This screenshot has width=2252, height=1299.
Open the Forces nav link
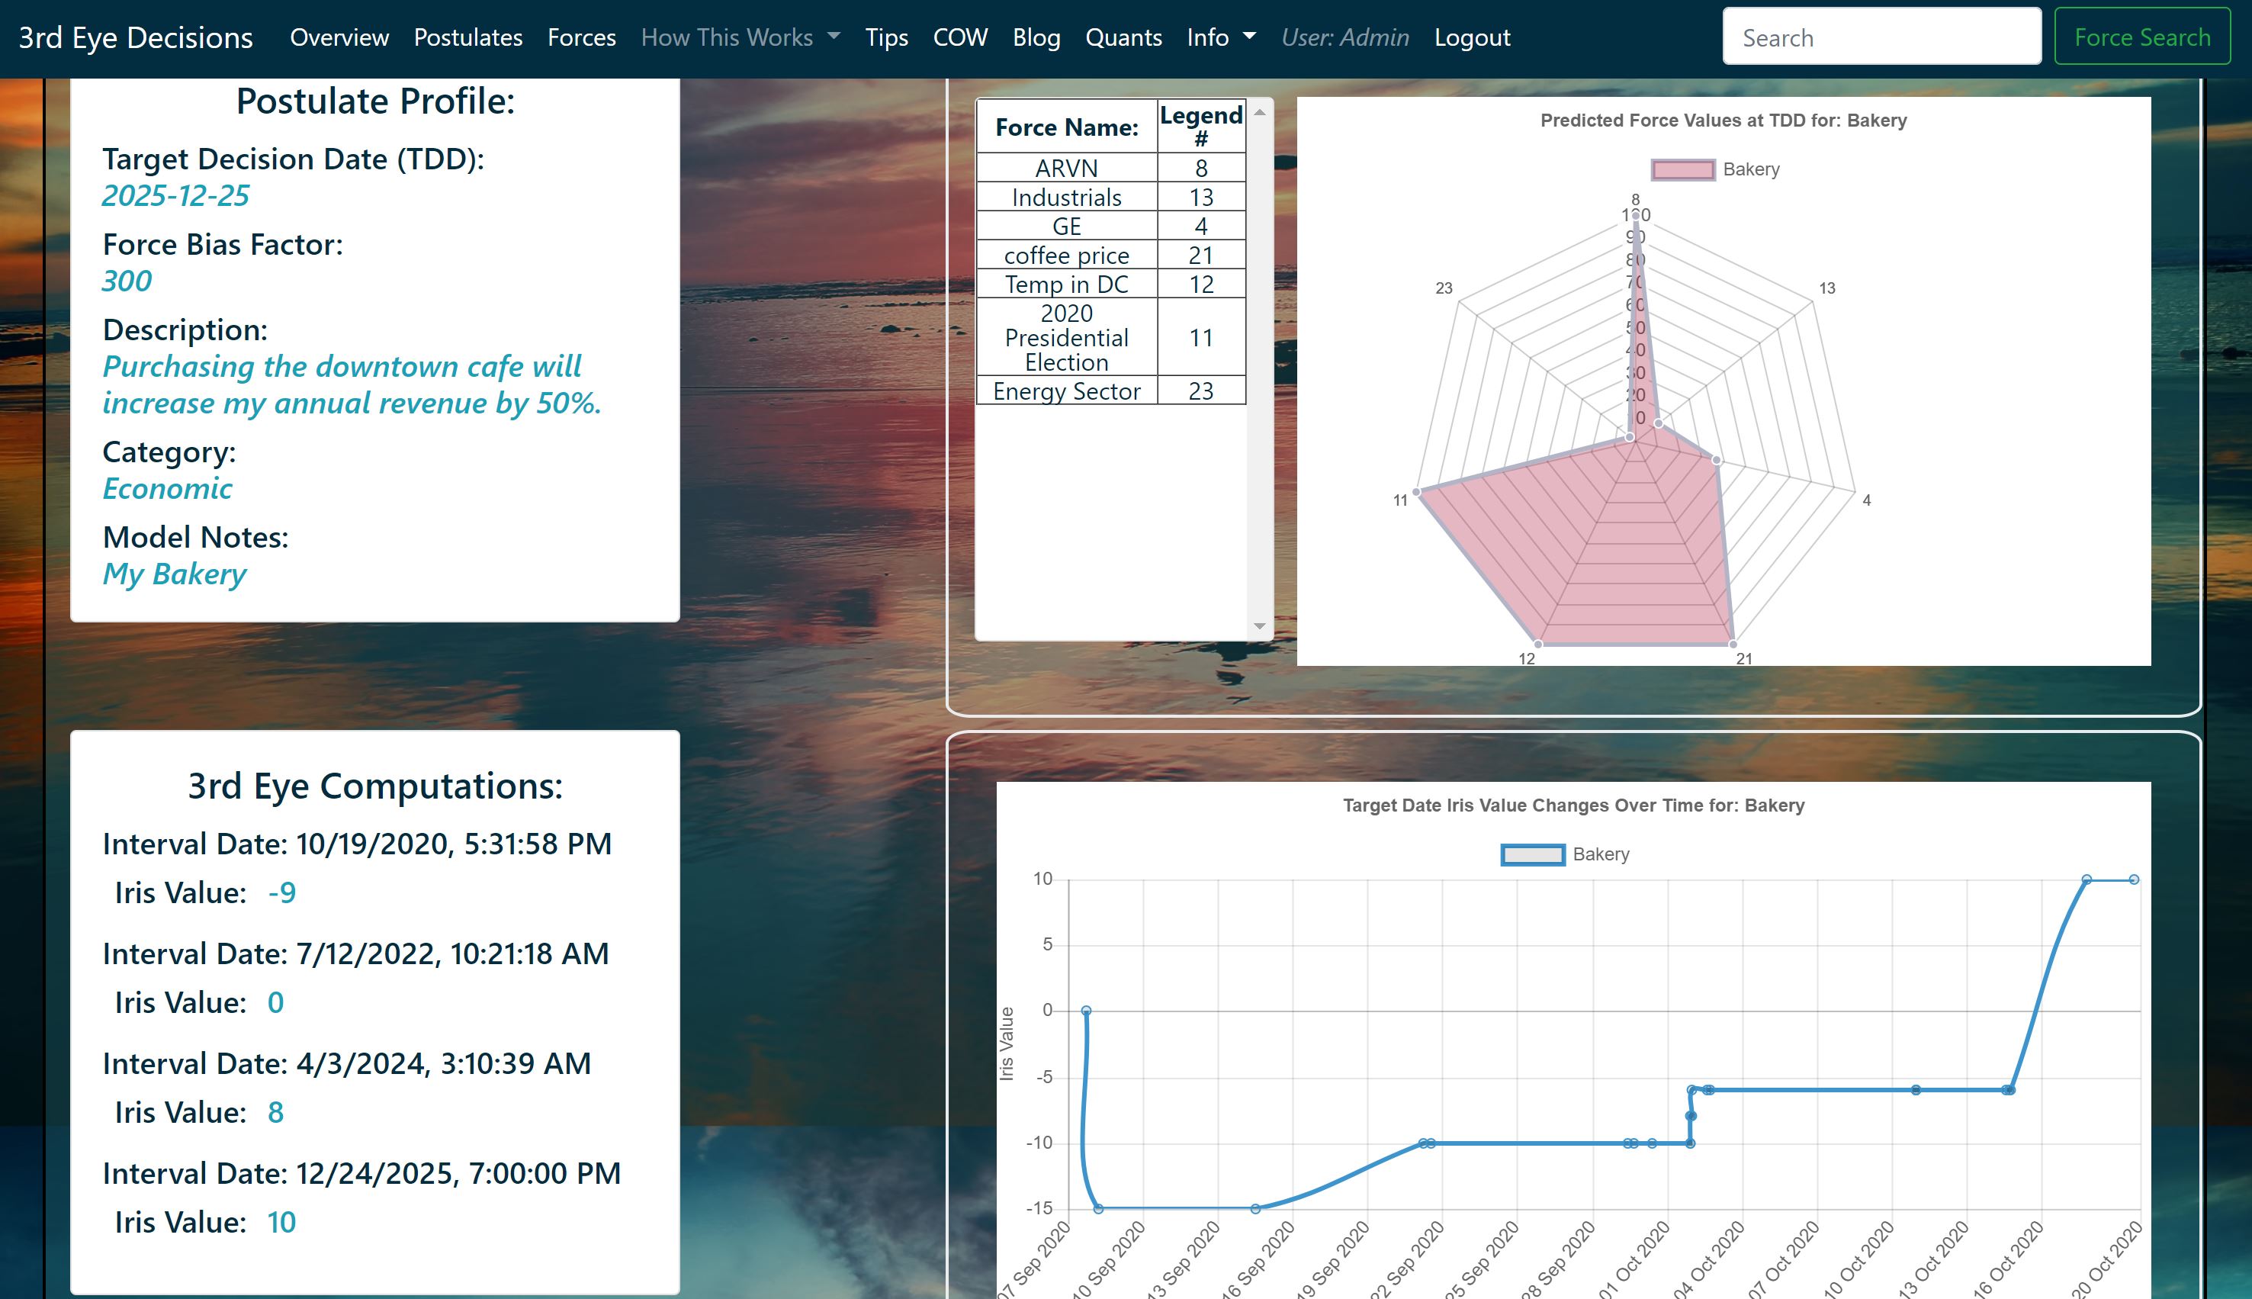[x=582, y=37]
